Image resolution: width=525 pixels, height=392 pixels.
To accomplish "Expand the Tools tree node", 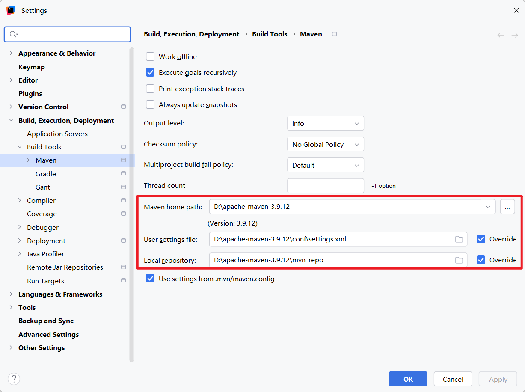I will 11,307.
